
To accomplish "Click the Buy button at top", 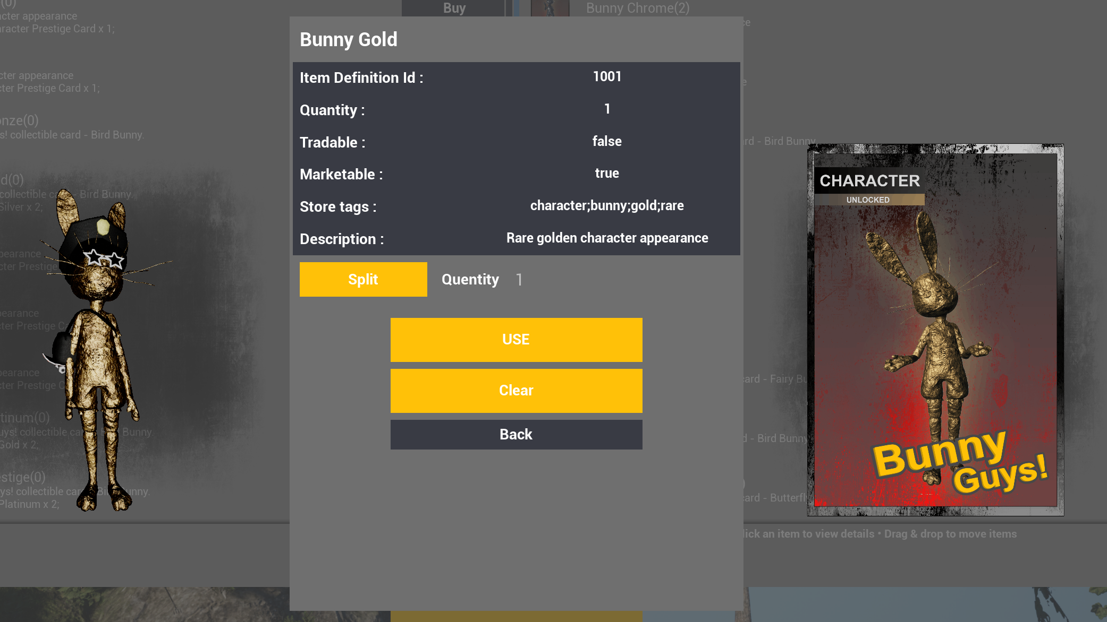I will click(x=454, y=8).
